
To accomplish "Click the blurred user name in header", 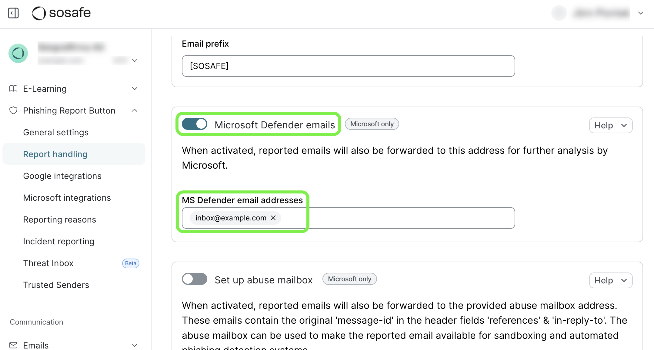I will [x=602, y=13].
